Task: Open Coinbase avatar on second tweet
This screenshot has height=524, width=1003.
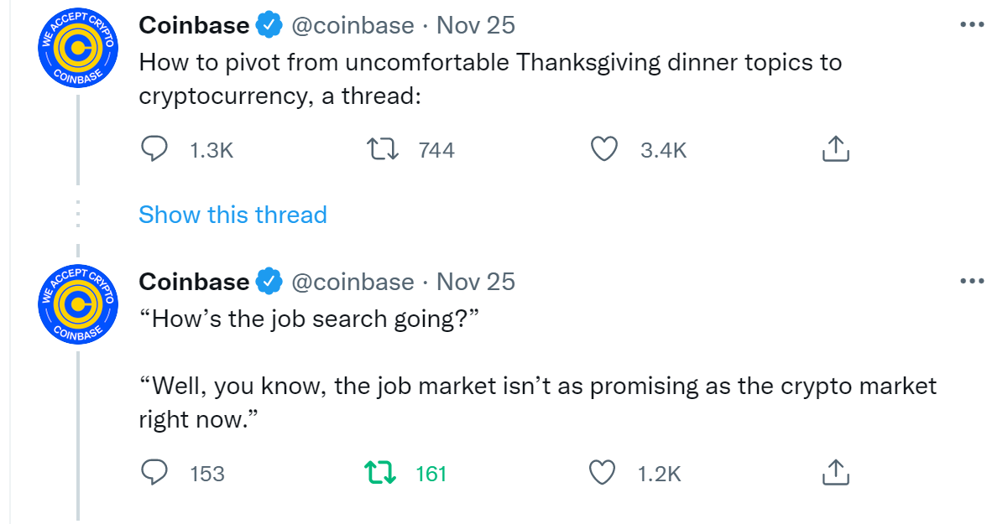Action: [78, 304]
